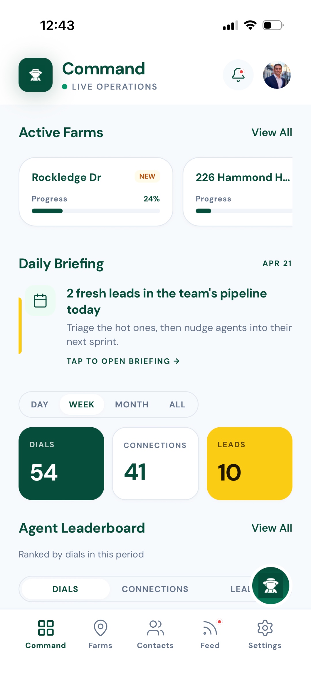The image size is (311, 677).
Task: Switch period filter to Day
Action: coord(39,405)
